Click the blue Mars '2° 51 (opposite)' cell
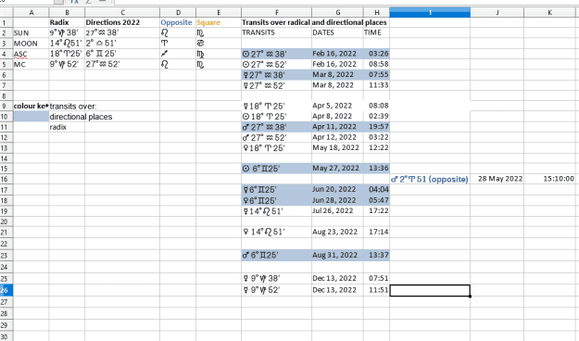 tap(430, 179)
